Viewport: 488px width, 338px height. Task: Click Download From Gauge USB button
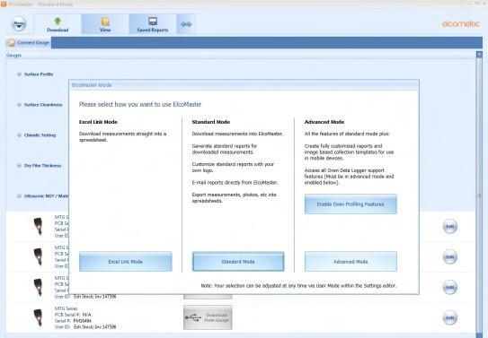[208, 317]
